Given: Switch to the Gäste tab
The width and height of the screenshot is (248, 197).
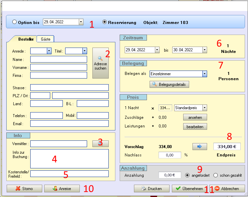Looking at the screenshot, I should click(x=46, y=39).
